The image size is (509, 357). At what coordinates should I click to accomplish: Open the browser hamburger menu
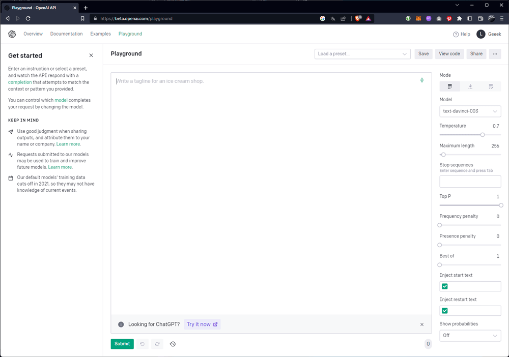pos(502,18)
